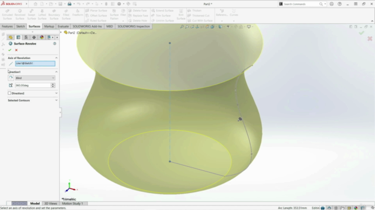Image resolution: width=375 pixels, height=210 pixels.
Task: Click the Delete Face button
Action: pyautogui.click(x=138, y=10)
